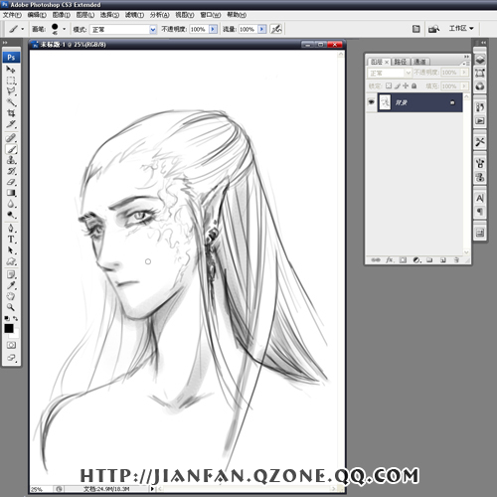Select the Eraser tool
Screen dimensions: 497x497
click(11, 182)
